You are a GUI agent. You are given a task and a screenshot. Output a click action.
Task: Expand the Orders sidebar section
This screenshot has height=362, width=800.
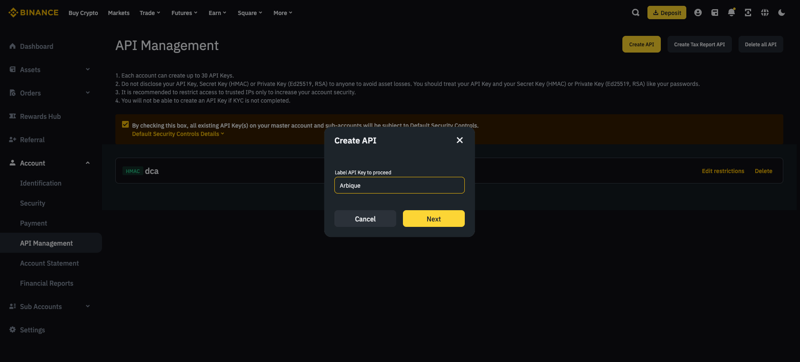click(88, 93)
